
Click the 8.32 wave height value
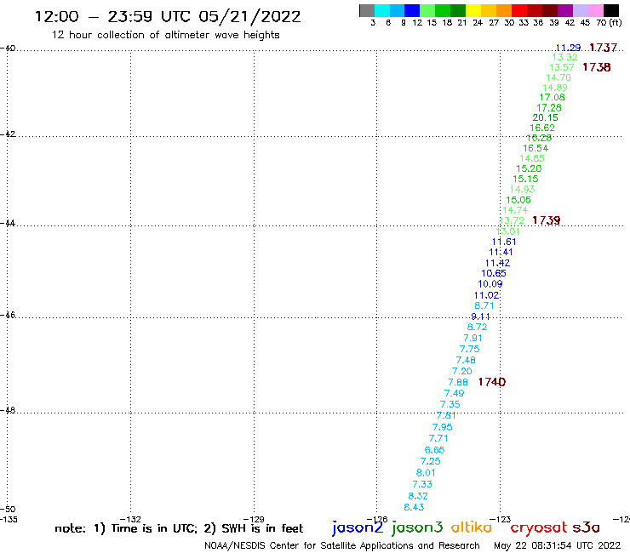point(418,496)
